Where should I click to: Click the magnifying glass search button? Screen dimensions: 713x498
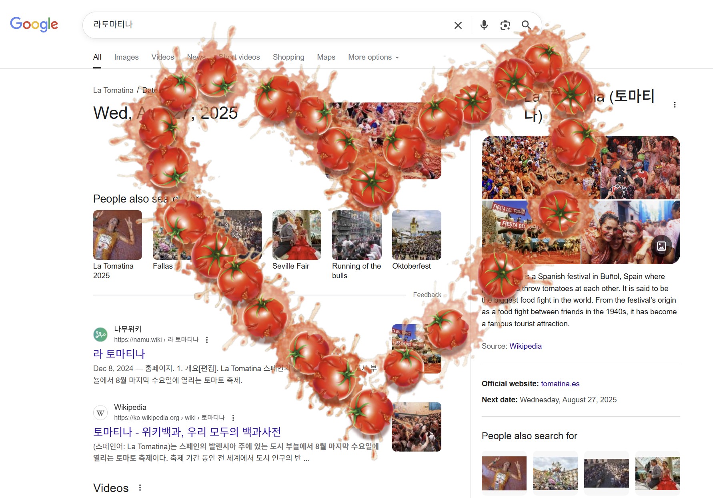click(x=526, y=25)
